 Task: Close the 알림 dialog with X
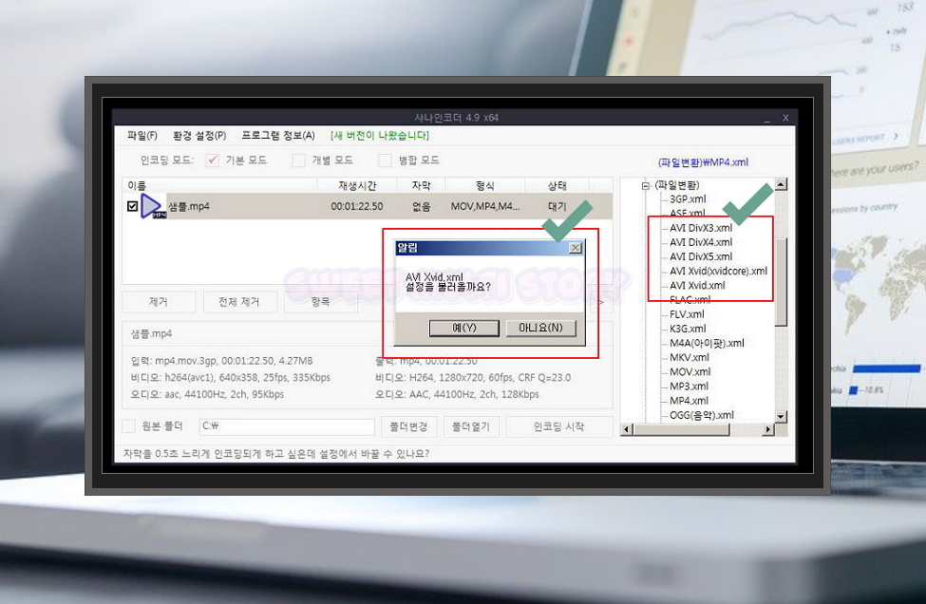pyautogui.click(x=576, y=248)
